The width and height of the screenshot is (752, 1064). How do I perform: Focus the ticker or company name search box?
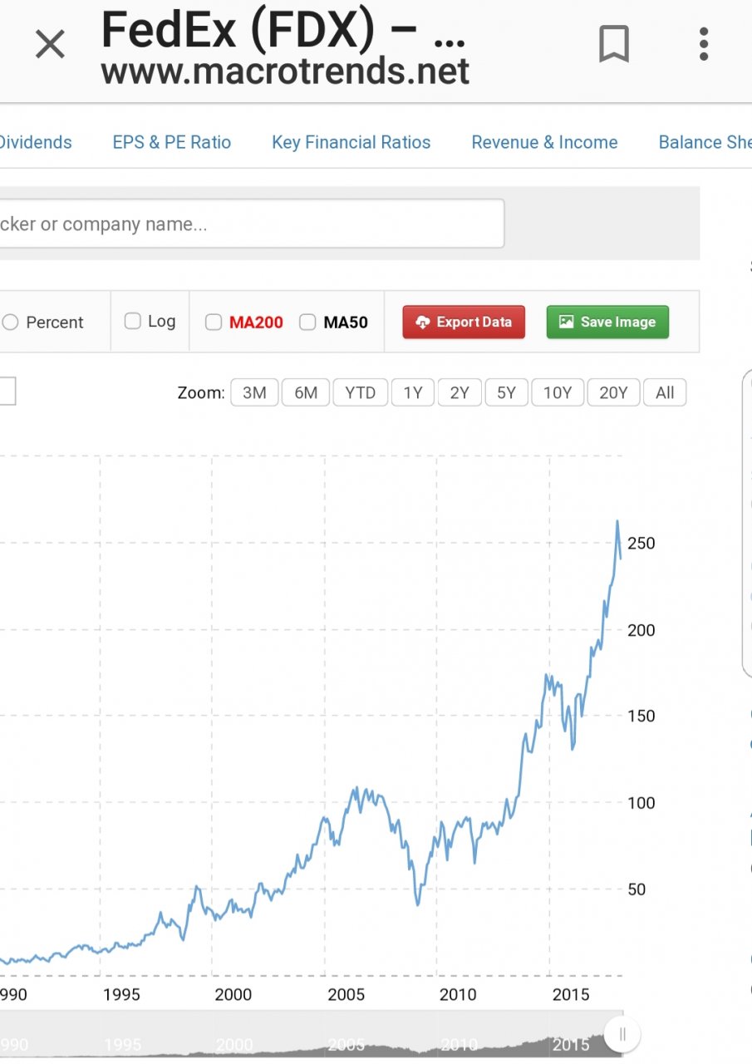click(x=252, y=224)
